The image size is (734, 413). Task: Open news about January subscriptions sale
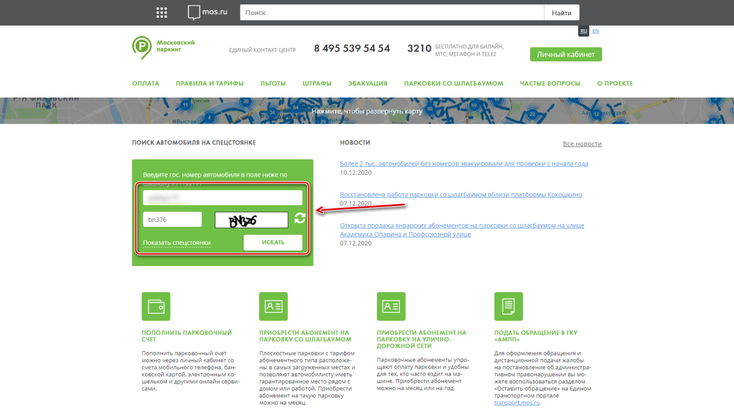click(462, 230)
